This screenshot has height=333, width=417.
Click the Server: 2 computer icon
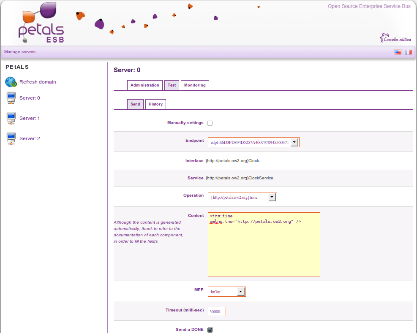tap(11, 139)
